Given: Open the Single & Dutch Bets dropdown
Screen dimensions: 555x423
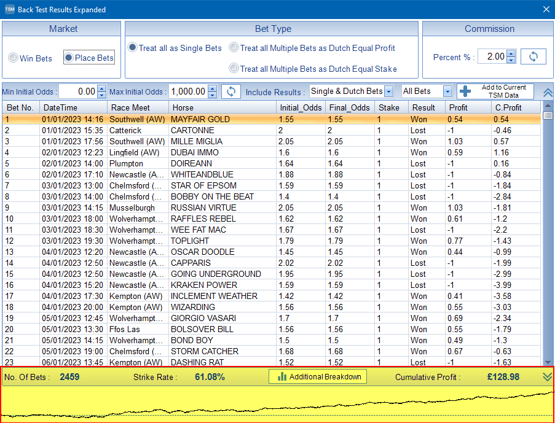Looking at the screenshot, I should [x=388, y=91].
